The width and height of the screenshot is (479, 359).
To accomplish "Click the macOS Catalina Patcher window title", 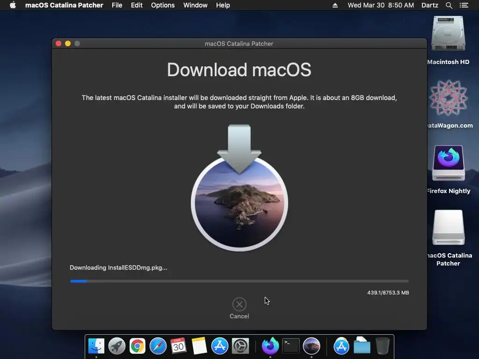I will [x=239, y=43].
